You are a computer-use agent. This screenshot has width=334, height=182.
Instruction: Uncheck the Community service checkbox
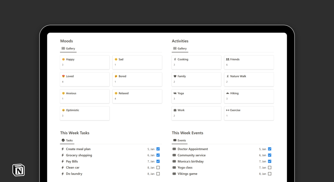pos(270,155)
